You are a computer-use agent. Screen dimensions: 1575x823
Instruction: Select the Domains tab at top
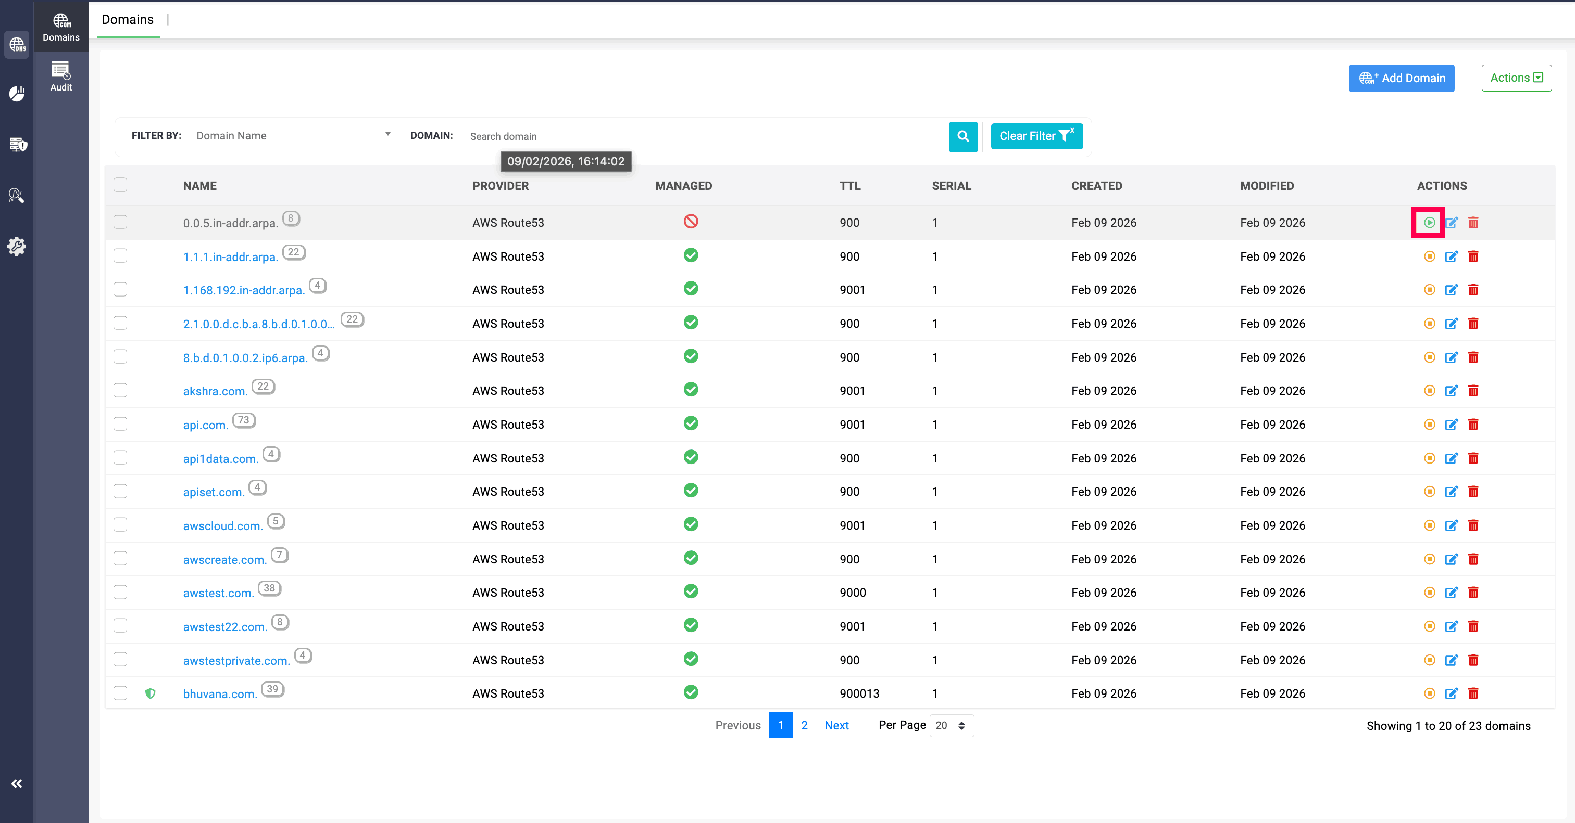click(x=128, y=20)
